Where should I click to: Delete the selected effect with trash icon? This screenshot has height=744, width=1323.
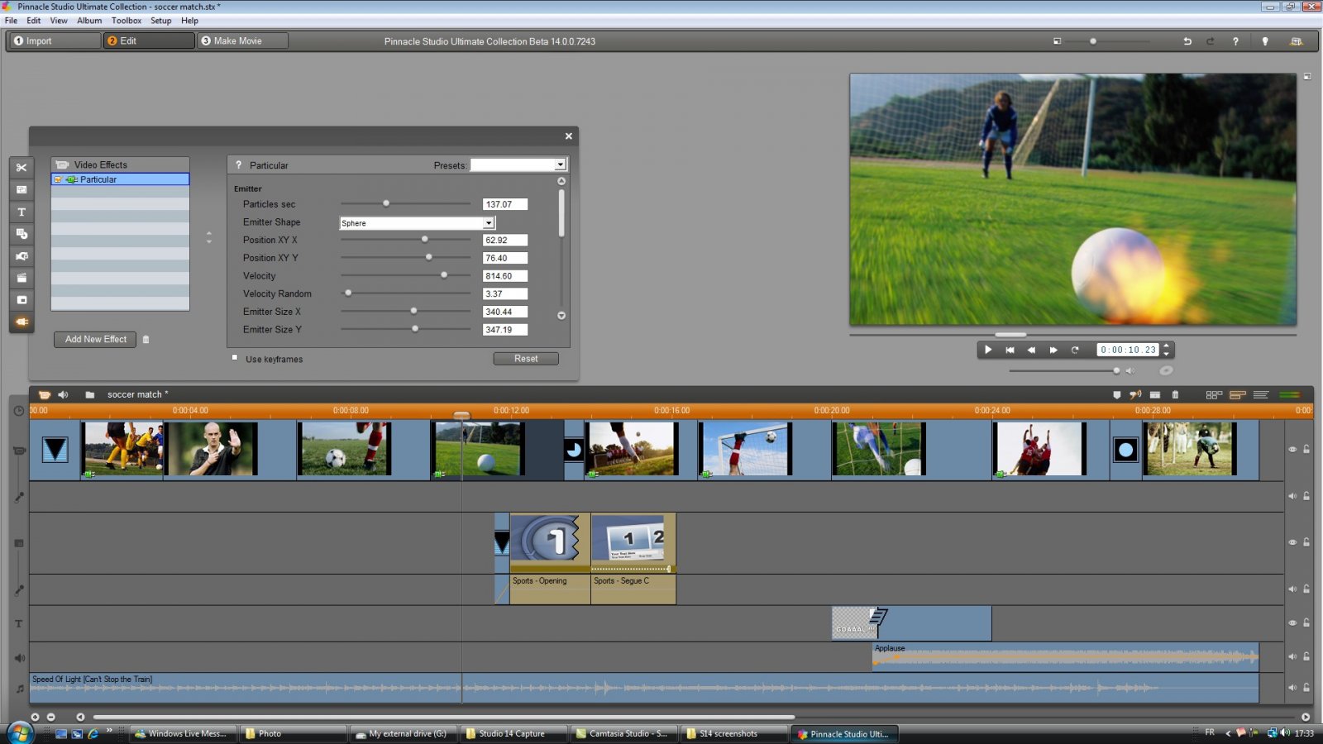(x=146, y=339)
